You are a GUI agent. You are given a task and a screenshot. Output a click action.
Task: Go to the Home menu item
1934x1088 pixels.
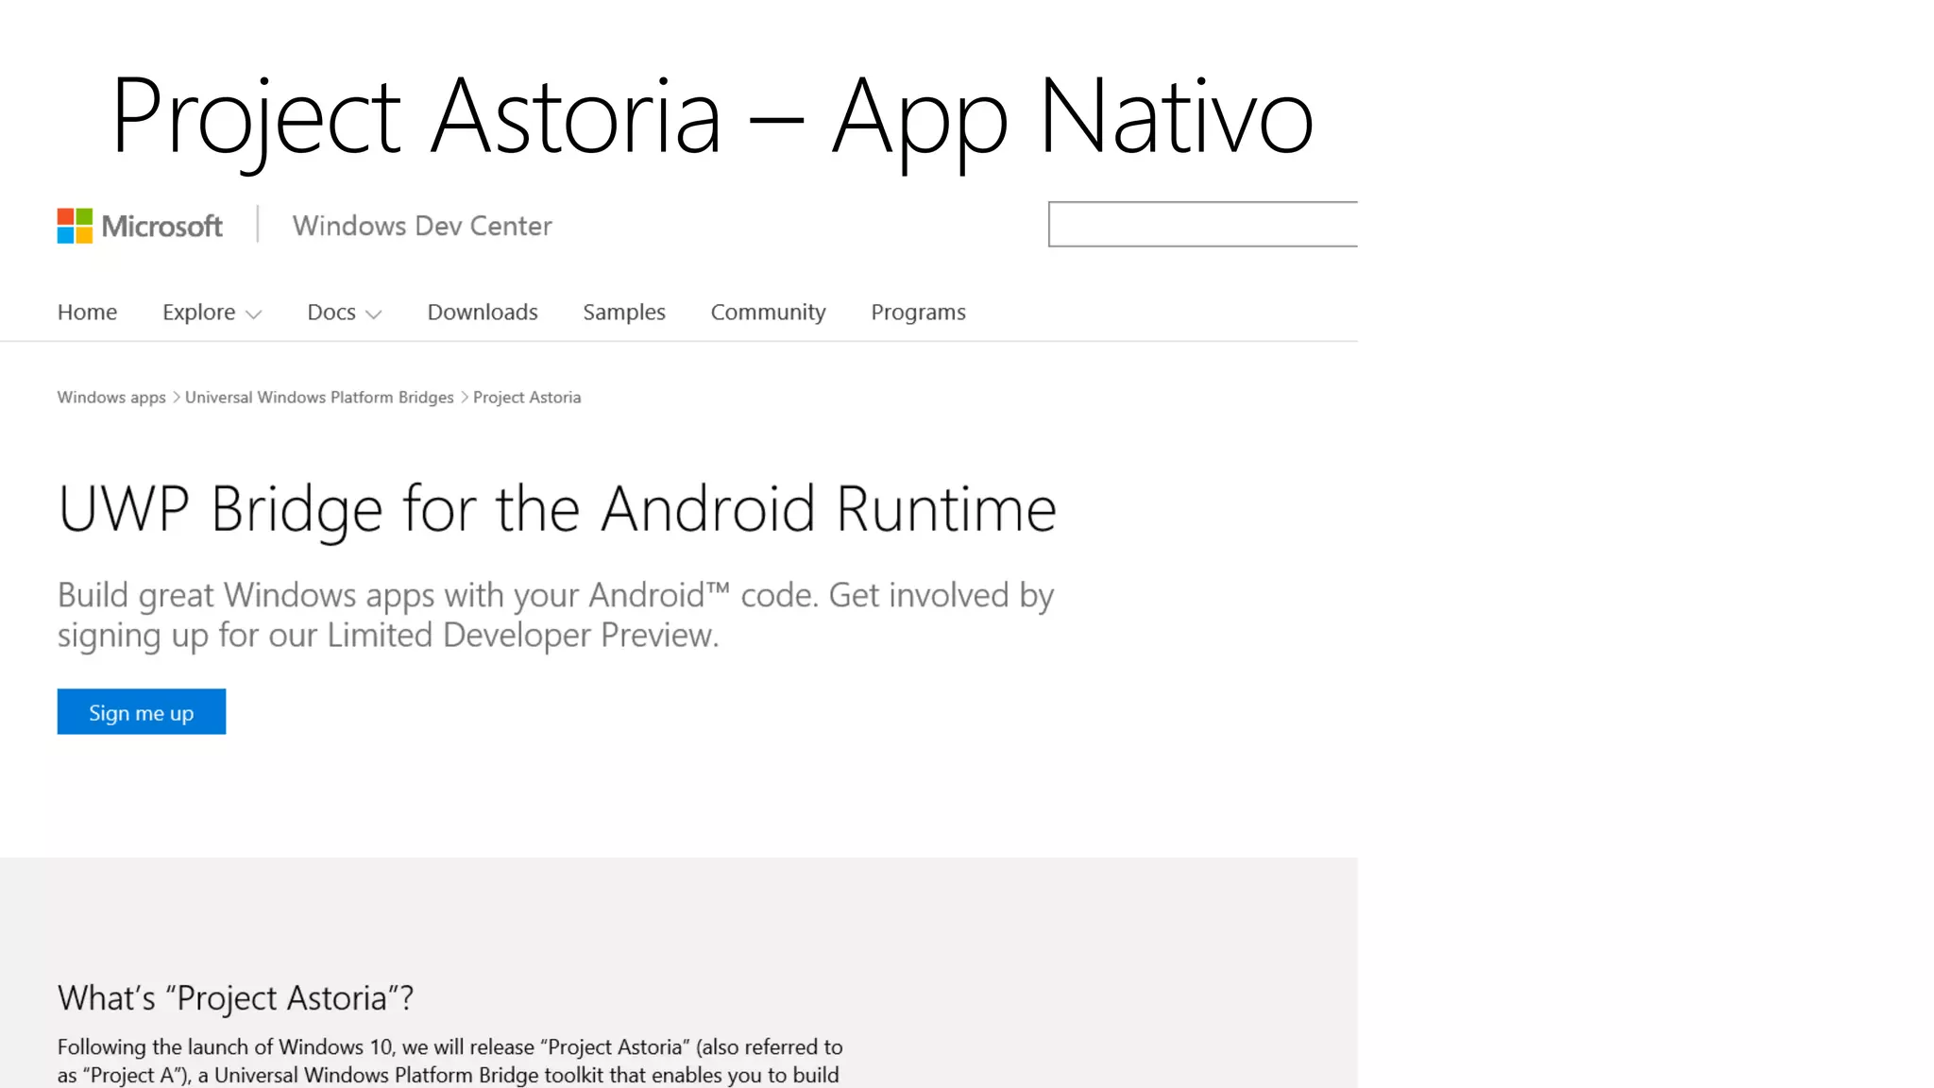87,313
